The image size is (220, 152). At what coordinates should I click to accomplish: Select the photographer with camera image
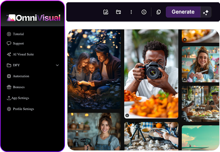click(x=151, y=73)
